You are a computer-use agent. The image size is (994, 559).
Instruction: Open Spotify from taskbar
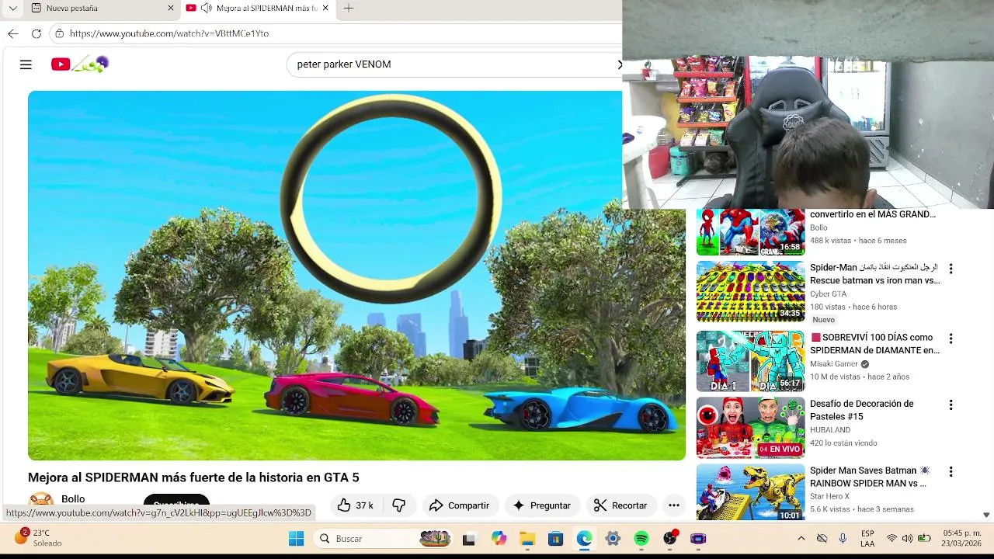(641, 538)
